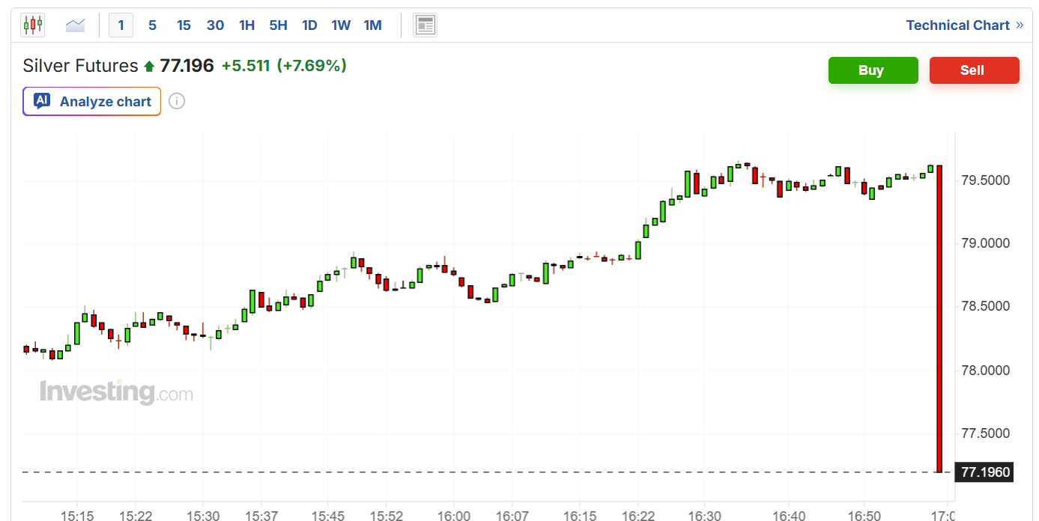Viewport: 1039px width, 521px height.
Task: Click the 77.196 current price value
Action: tap(187, 66)
